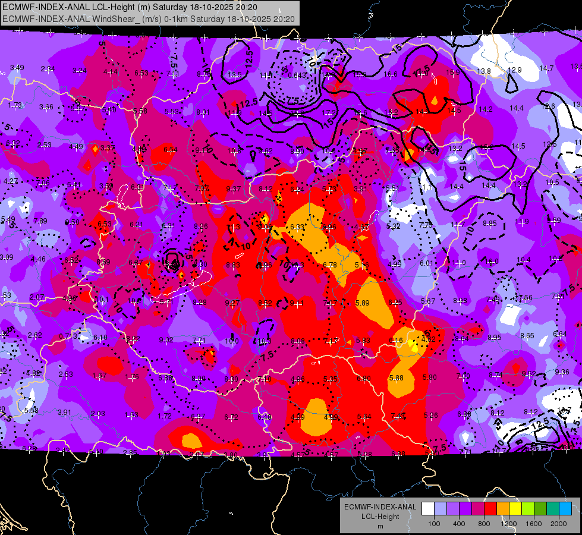Click the legend unit label m
Screen dimensions: 582x535
tap(380, 526)
